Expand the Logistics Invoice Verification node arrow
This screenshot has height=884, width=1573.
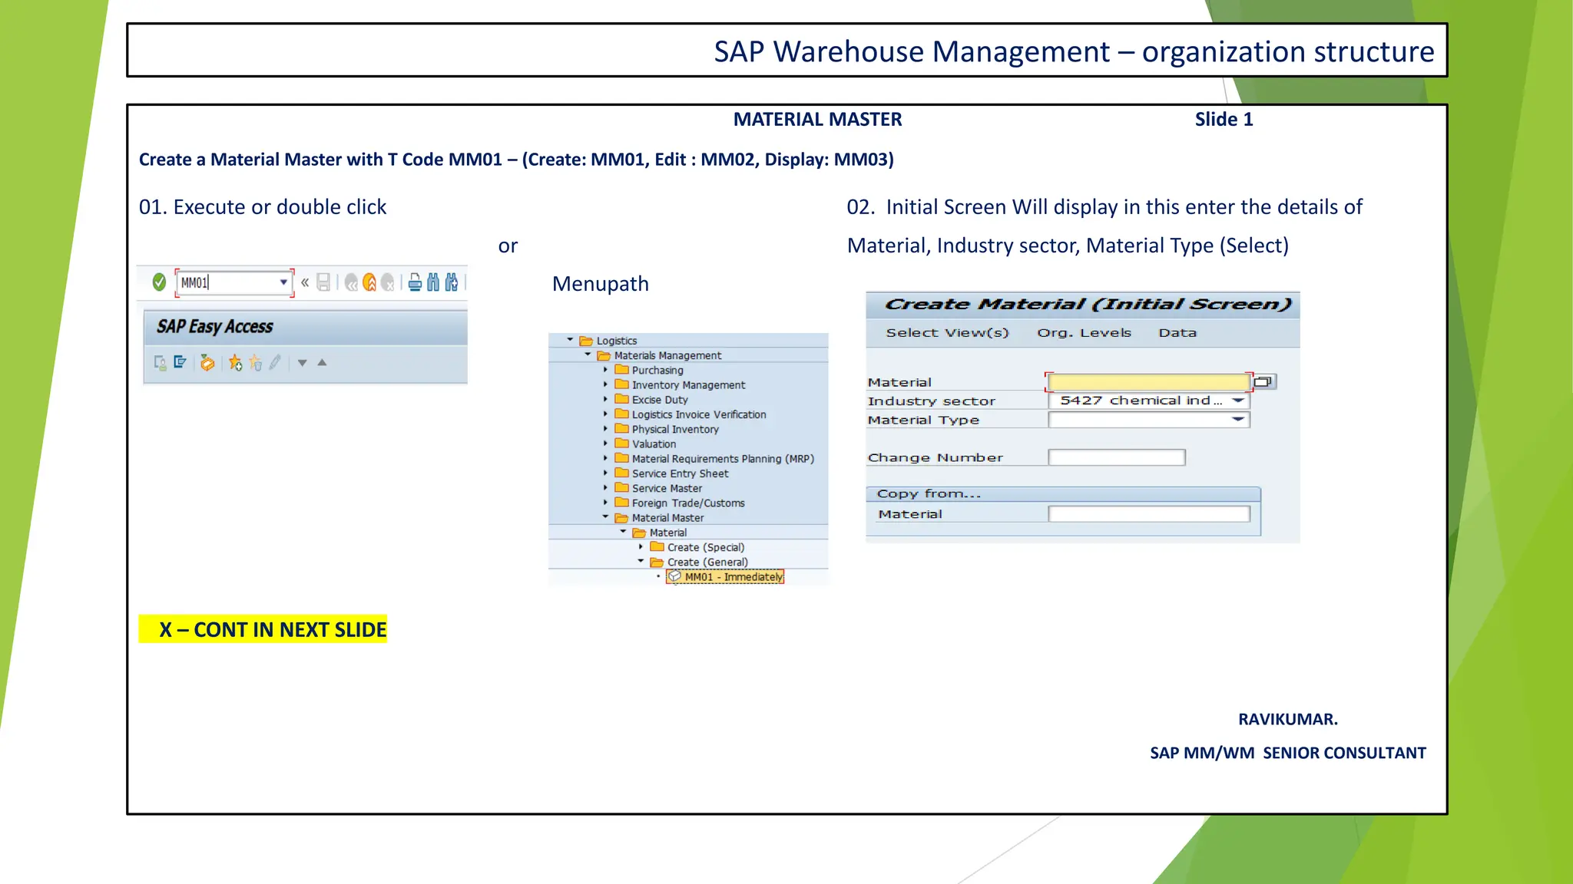pyautogui.click(x=605, y=414)
